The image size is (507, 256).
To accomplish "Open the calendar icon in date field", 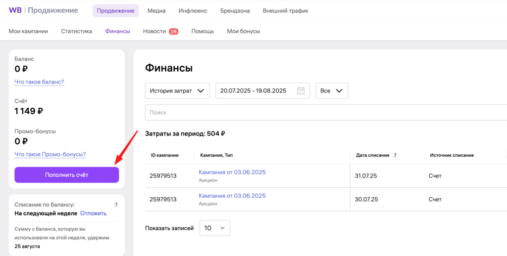I will (x=301, y=91).
